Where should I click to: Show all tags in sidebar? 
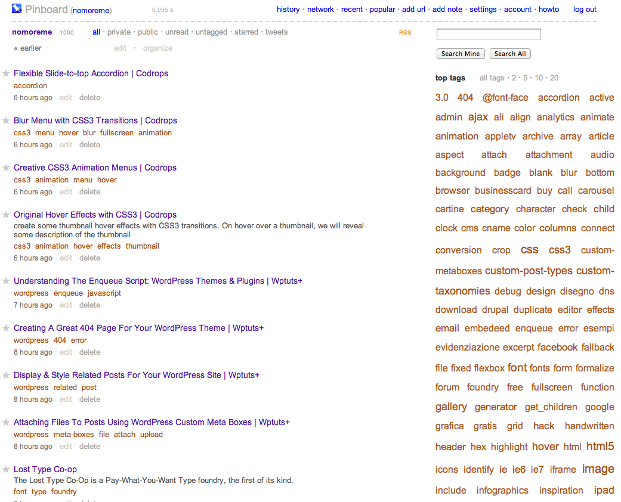coord(492,78)
